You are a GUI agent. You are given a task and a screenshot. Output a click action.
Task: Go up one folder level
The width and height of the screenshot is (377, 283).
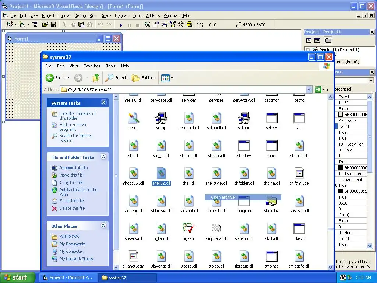click(x=96, y=78)
